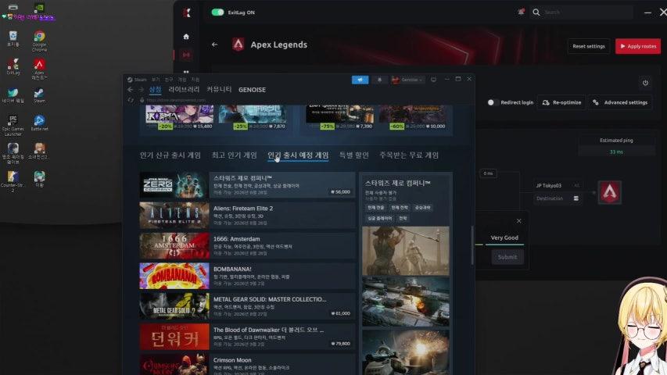
Task: Open the 1666: Amsterdam list entry
Action: (x=247, y=246)
